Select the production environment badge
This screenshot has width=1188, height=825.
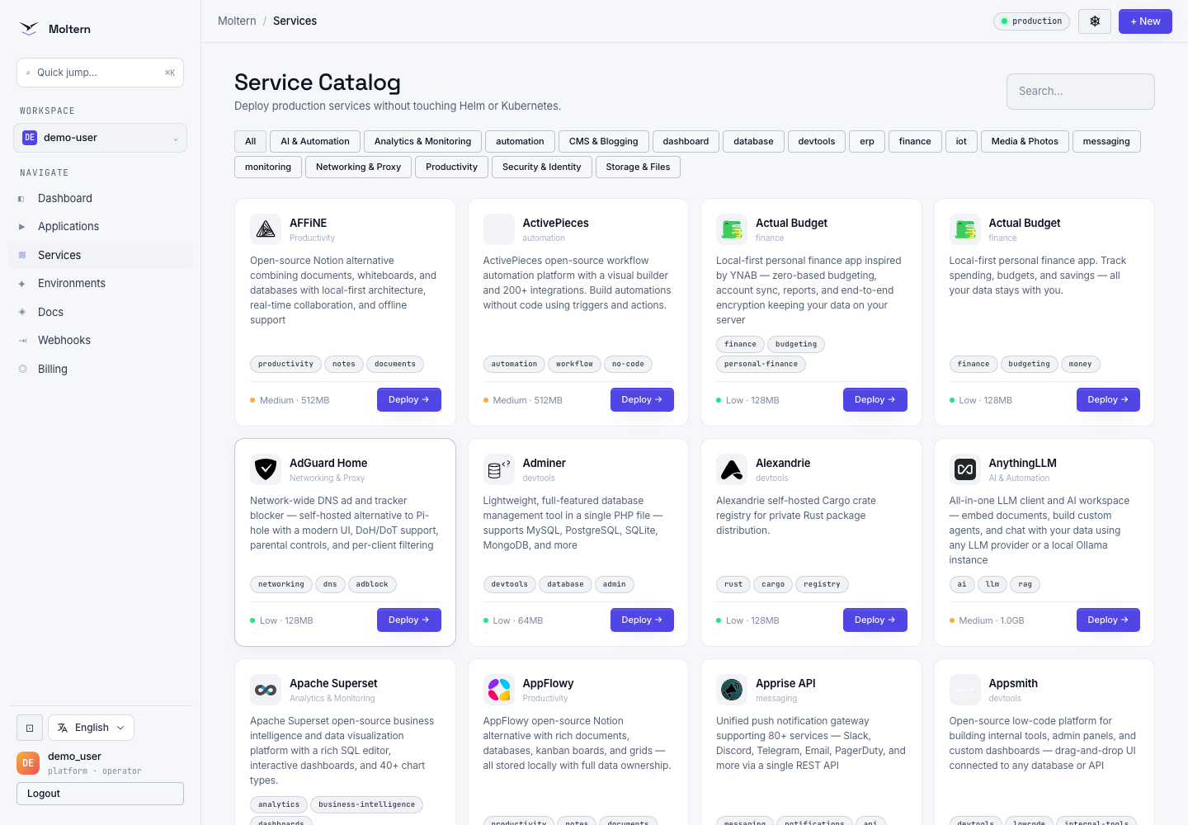1031,21
